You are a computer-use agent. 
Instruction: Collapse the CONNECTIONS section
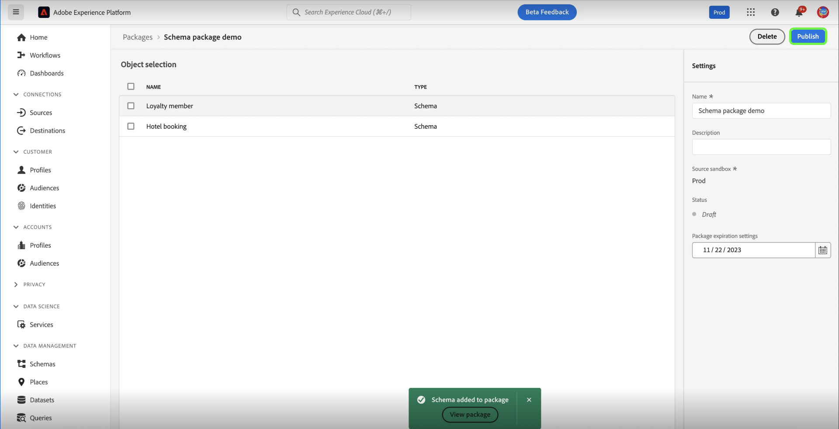point(16,94)
